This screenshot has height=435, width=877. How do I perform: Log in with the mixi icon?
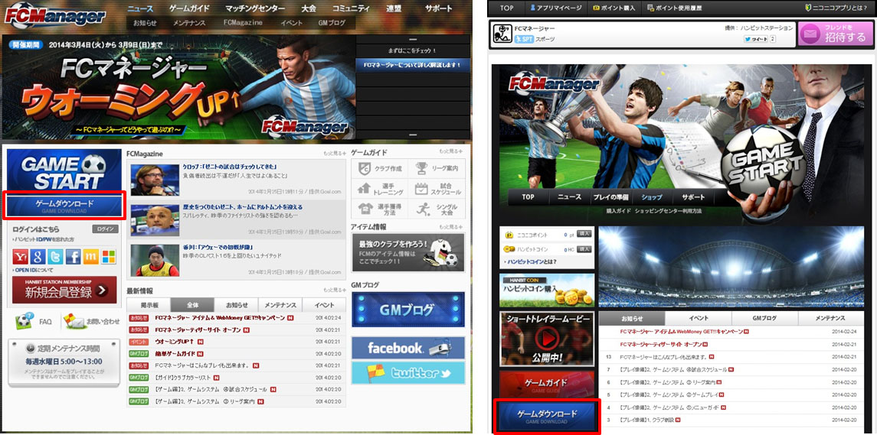(x=90, y=257)
